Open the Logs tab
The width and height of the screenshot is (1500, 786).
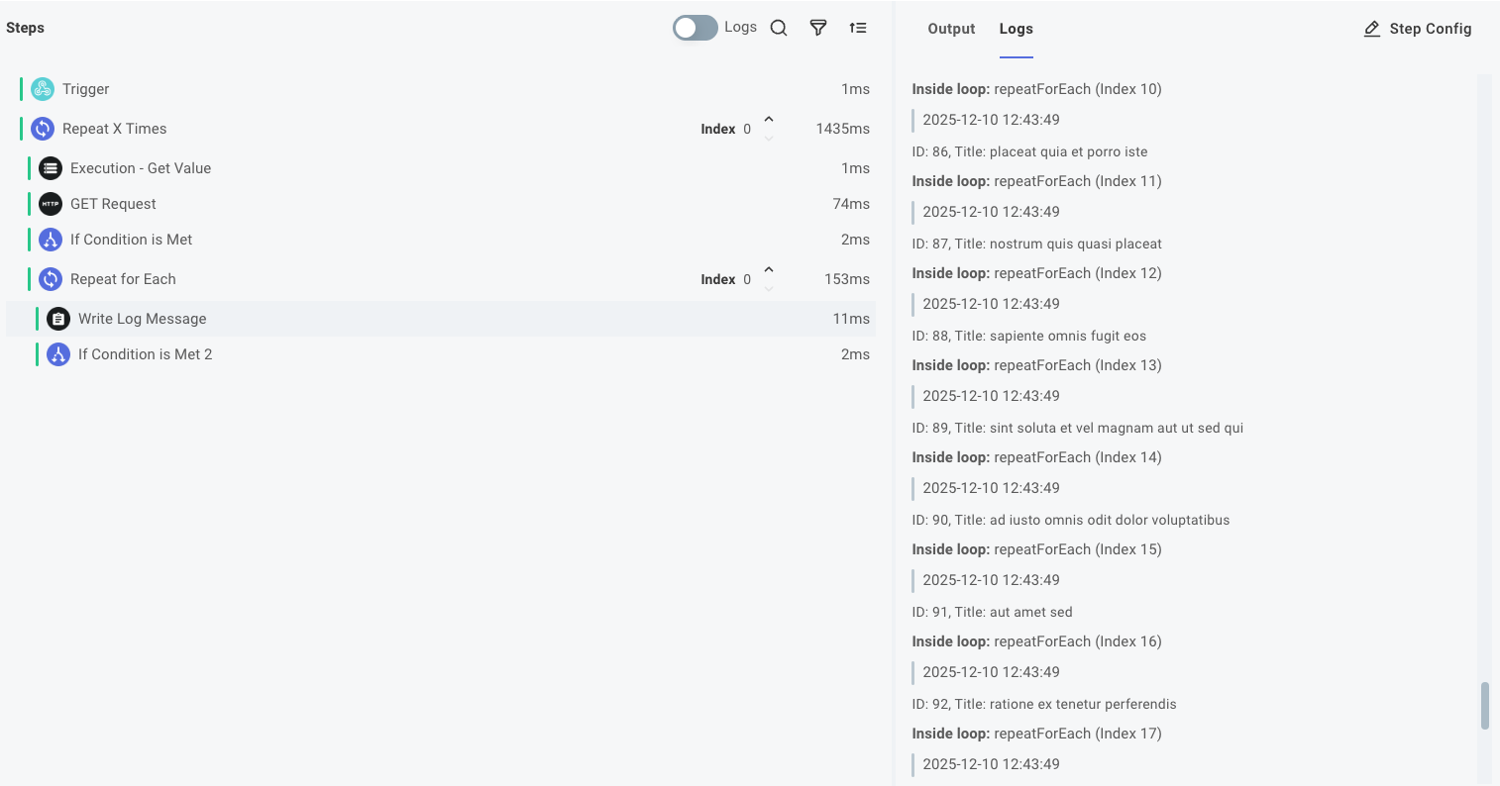pos(1016,29)
